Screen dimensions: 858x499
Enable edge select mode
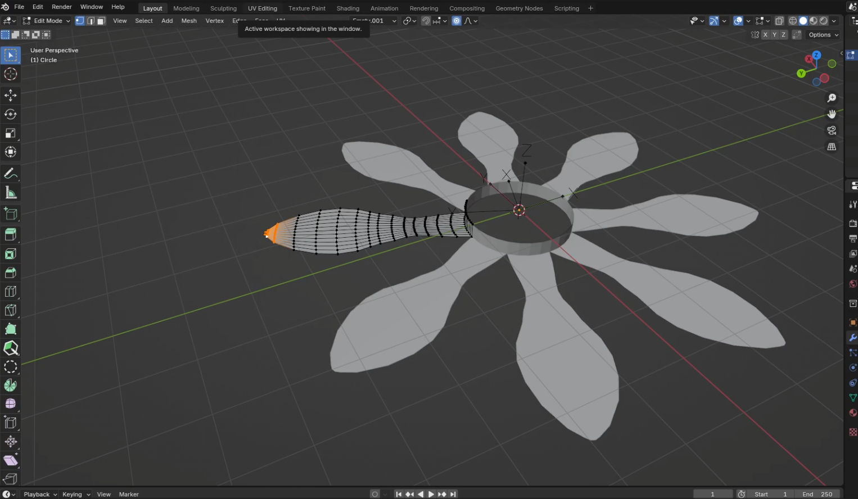pyautogui.click(x=91, y=21)
